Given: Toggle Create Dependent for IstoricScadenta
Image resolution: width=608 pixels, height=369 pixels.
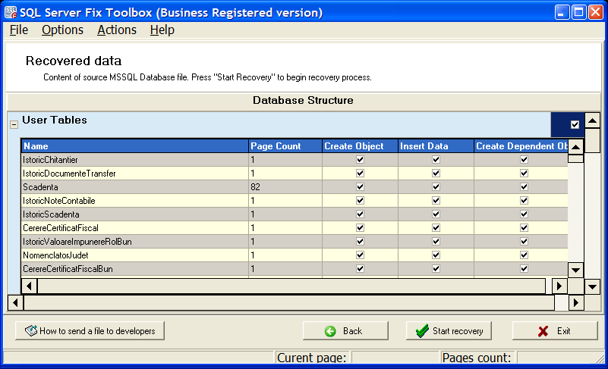Looking at the screenshot, I should click(524, 214).
